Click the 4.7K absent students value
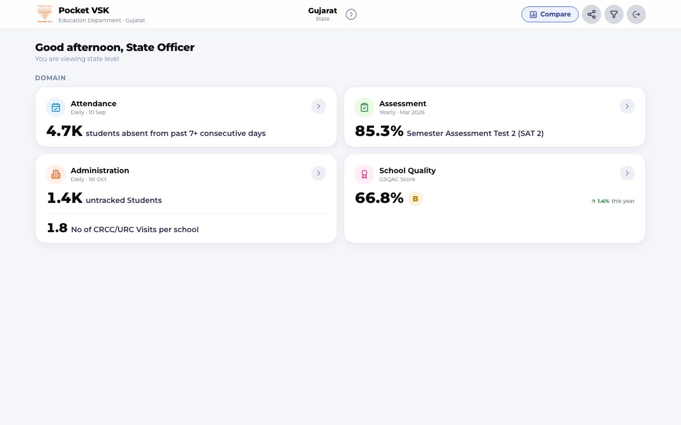Screen dimensions: 681x425 (64, 131)
